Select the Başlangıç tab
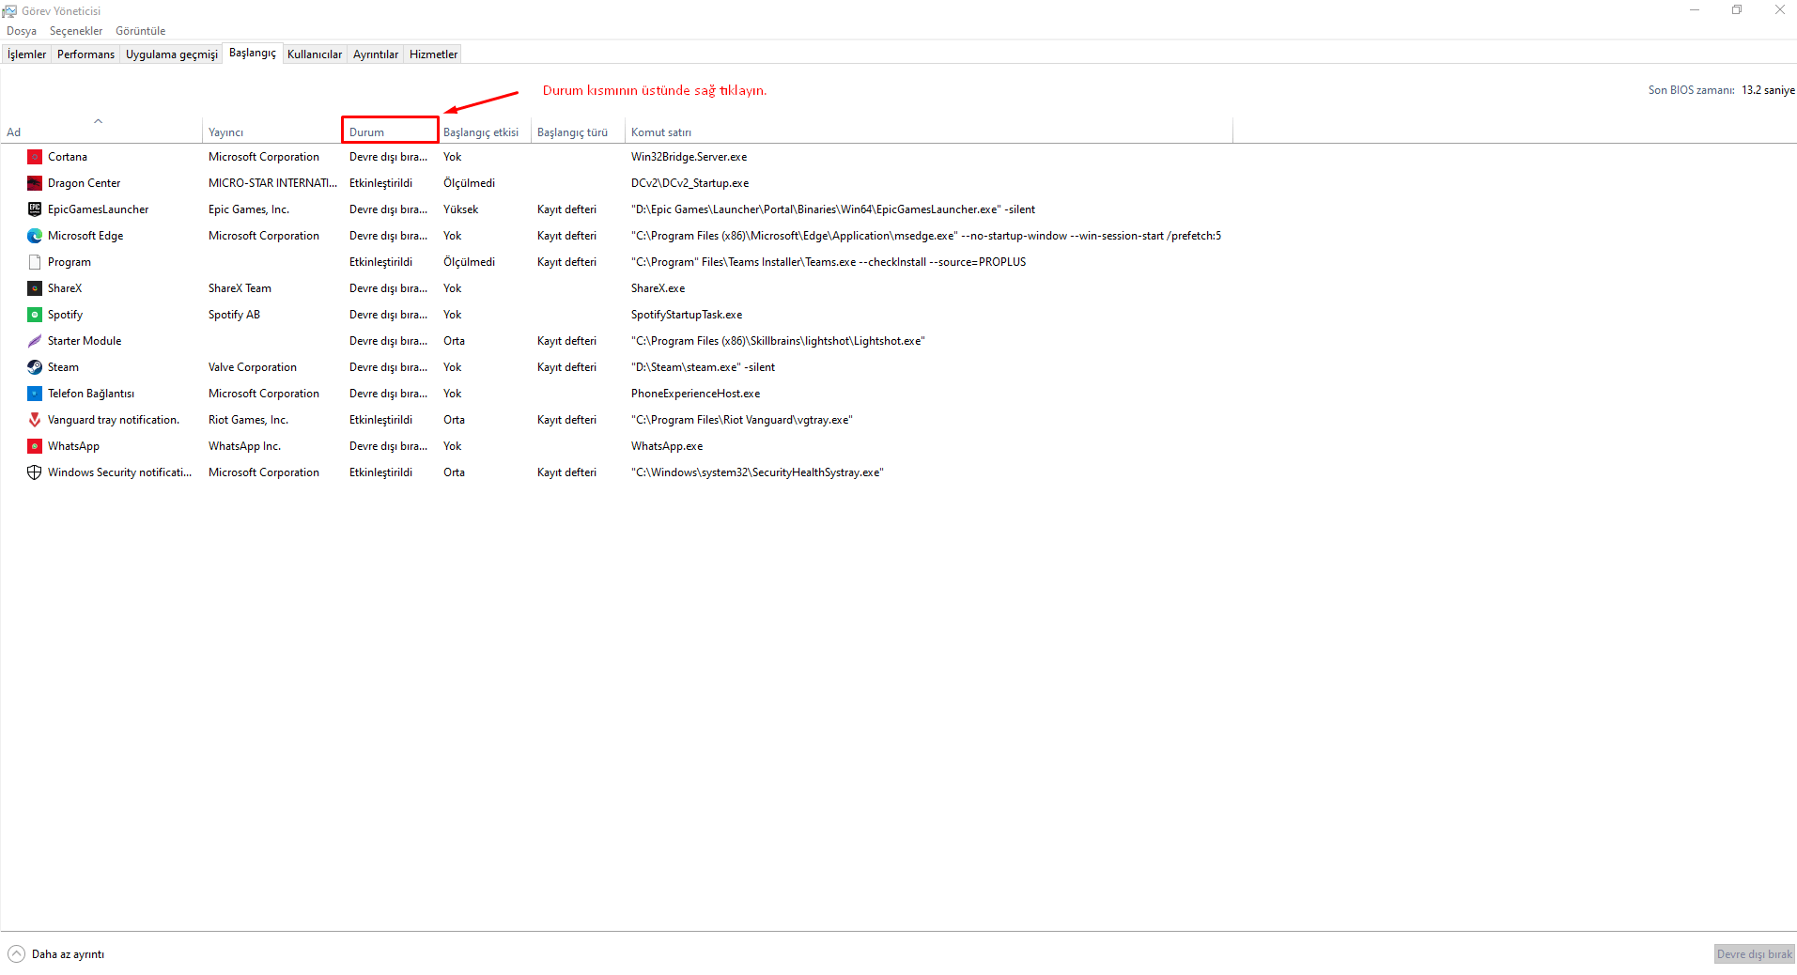1797x975 pixels. 253,54
